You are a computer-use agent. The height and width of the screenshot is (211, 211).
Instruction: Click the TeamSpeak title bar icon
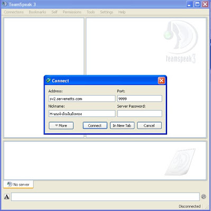click(5, 4)
